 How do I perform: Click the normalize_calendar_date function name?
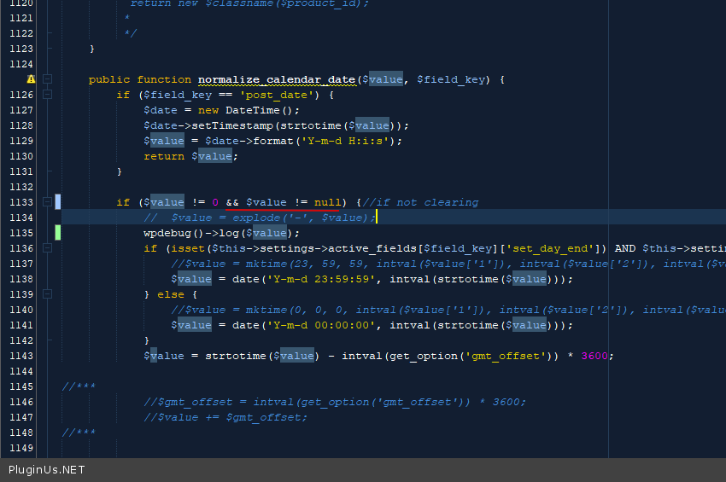pos(276,79)
